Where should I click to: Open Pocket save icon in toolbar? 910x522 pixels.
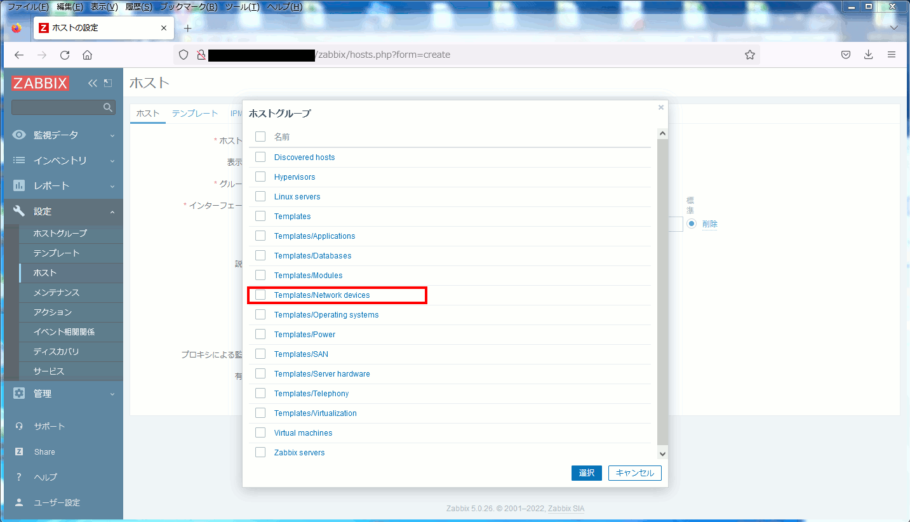pyautogui.click(x=846, y=55)
